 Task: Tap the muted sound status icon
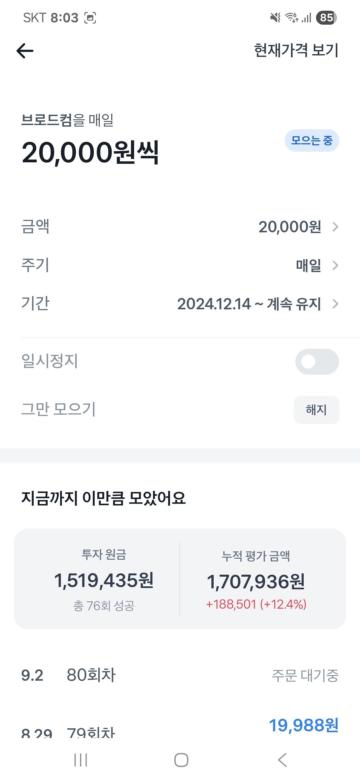(x=275, y=17)
